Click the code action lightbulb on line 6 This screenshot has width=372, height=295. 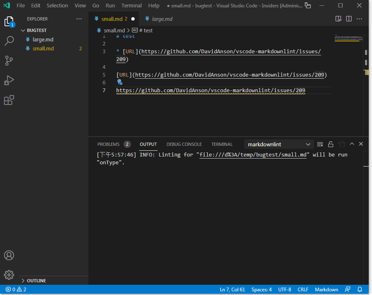point(120,82)
